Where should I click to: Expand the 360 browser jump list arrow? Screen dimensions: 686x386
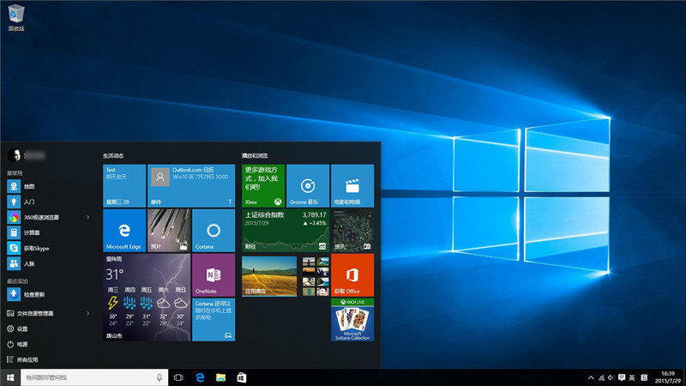coord(88,217)
